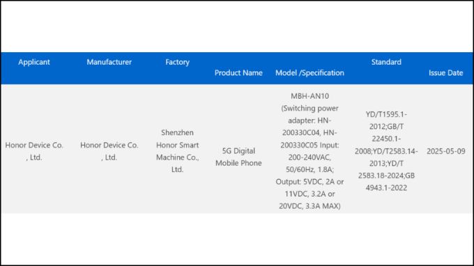474x266 pixels.
Task: Select the Manufacturer cell Honor Device Co., Ltd.
Action: tap(109, 151)
